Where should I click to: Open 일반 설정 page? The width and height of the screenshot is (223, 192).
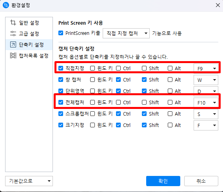point(29,23)
